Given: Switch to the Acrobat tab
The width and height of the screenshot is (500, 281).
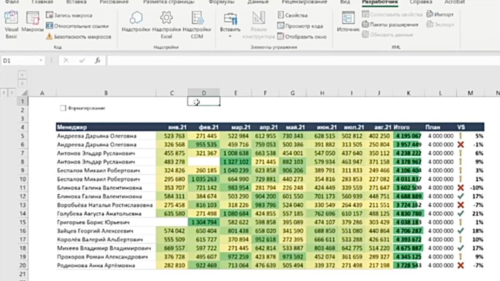Looking at the screenshot, I should pyautogui.click(x=455, y=2).
